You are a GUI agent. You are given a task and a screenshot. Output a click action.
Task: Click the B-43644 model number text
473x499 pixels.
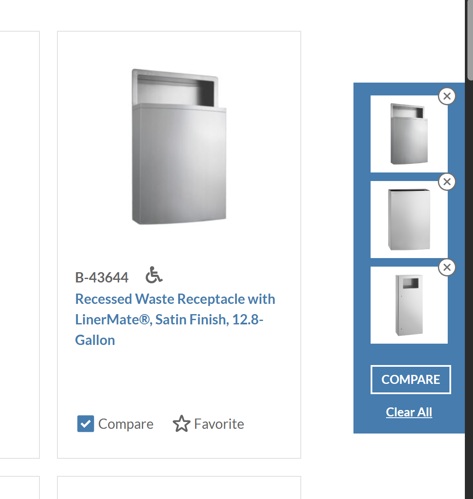pos(102,277)
